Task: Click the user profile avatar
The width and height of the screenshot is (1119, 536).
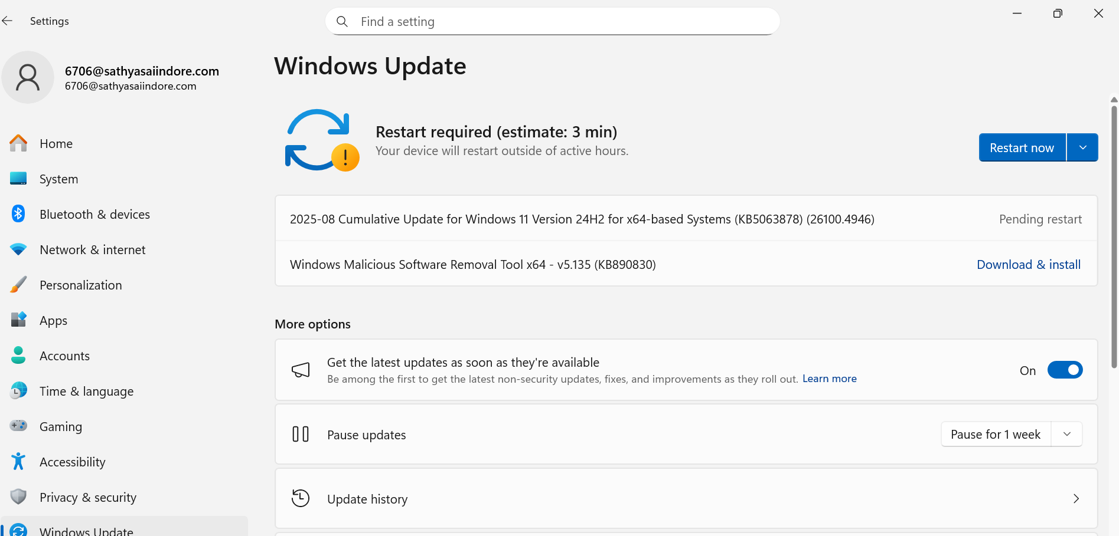Action: (28, 77)
